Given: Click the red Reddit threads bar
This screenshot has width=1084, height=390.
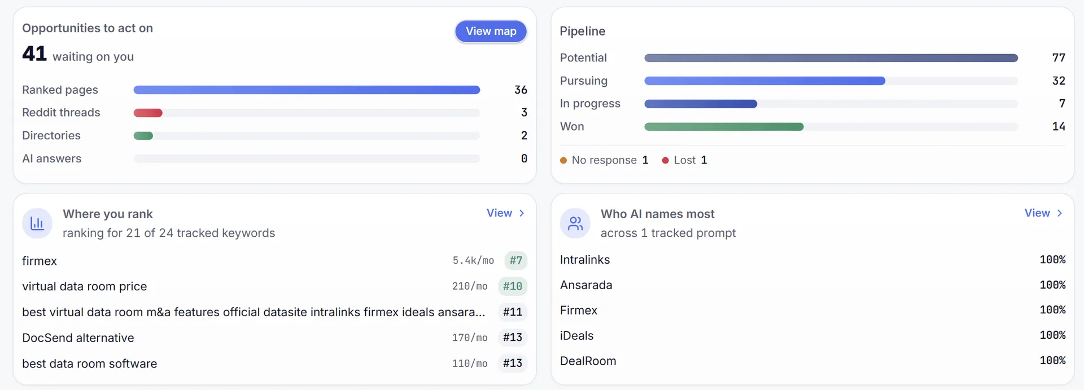Looking at the screenshot, I should (148, 113).
